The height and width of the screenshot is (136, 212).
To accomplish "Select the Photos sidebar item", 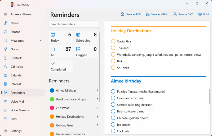I will pyautogui.click(x=15, y=32).
